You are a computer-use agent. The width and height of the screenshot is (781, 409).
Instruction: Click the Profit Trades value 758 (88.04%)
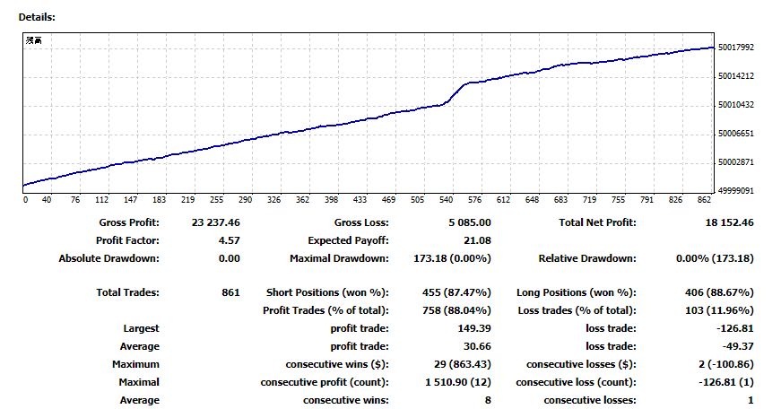456,310
